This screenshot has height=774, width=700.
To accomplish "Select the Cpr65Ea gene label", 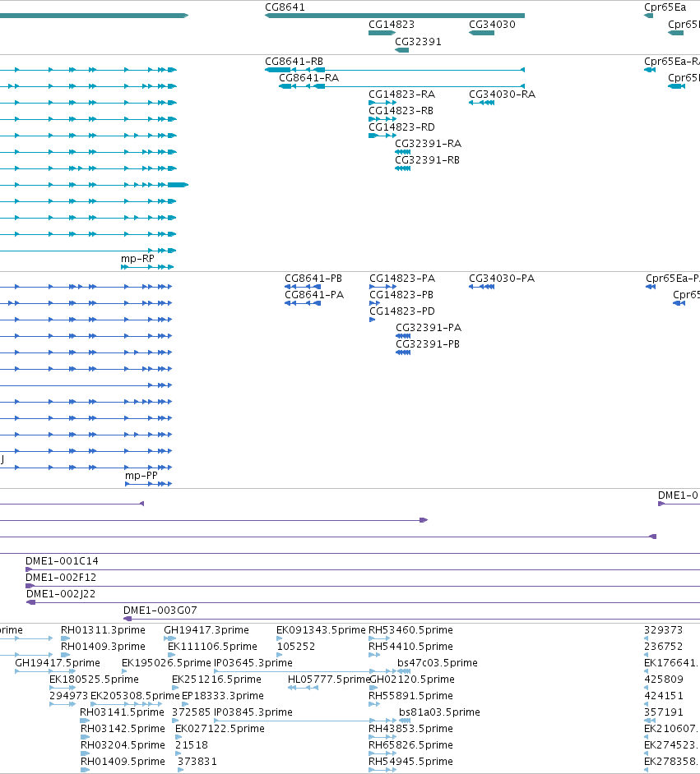I will pyautogui.click(x=665, y=7).
